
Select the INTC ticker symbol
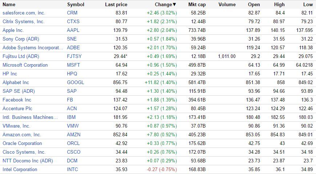[x=72, y=169]
